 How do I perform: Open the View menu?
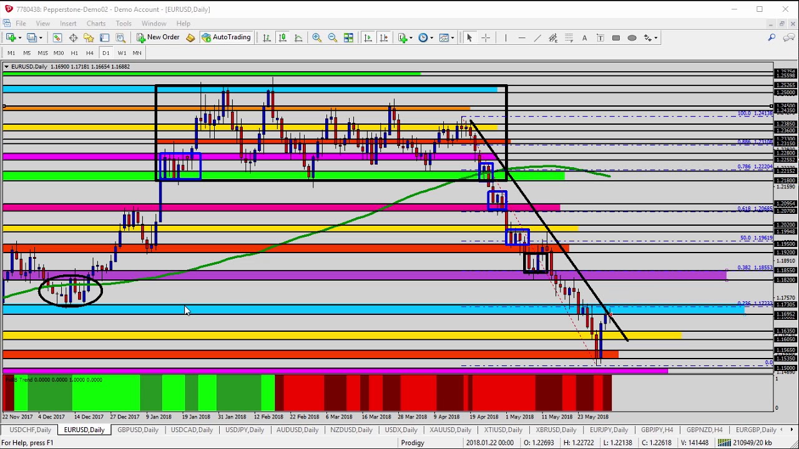click(x=43, y=24)
